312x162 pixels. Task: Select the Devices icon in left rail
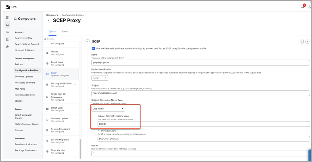pyautogui.click(x=7, y=25)
